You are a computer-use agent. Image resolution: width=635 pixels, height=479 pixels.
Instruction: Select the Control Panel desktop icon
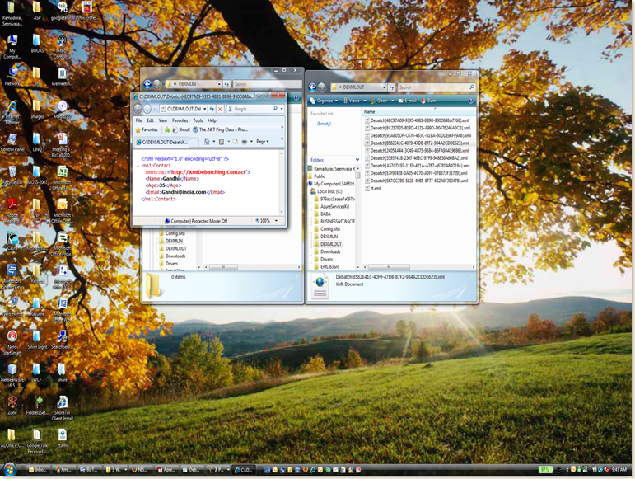12,143
